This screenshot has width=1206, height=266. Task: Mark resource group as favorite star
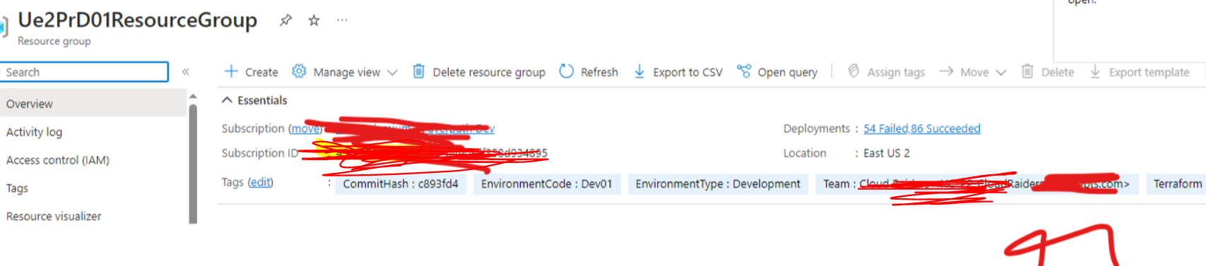(314, 20)
